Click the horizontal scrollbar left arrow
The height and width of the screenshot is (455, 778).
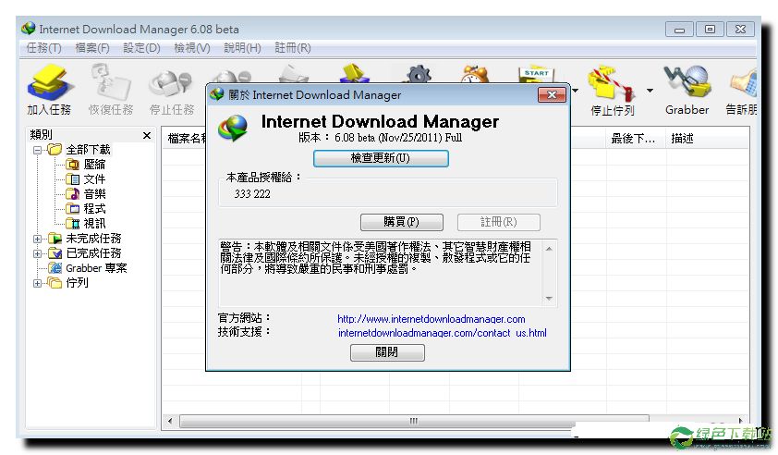point(170,421)
